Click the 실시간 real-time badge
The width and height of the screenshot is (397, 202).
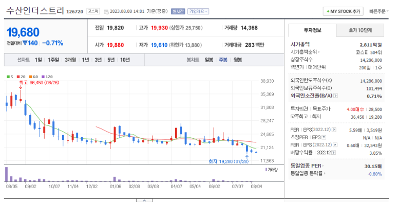[178, 11]
